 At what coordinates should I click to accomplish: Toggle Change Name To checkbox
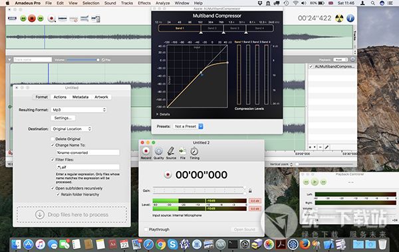[x=53, y=145]
